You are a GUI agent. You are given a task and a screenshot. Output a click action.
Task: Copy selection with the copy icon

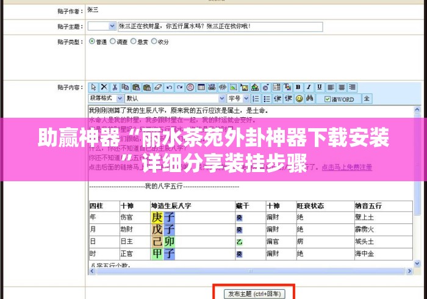125,87
